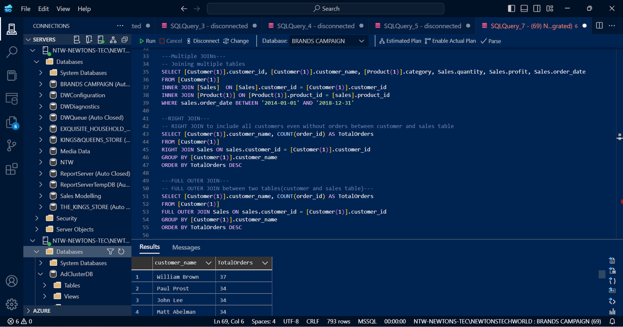Toggle primary side bar visibility
Screen dimensions: 623x327
511,9
